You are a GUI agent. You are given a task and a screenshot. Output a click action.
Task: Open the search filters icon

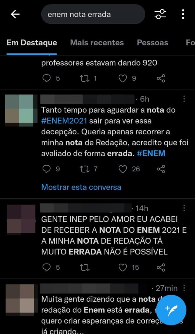pos(161,14)
